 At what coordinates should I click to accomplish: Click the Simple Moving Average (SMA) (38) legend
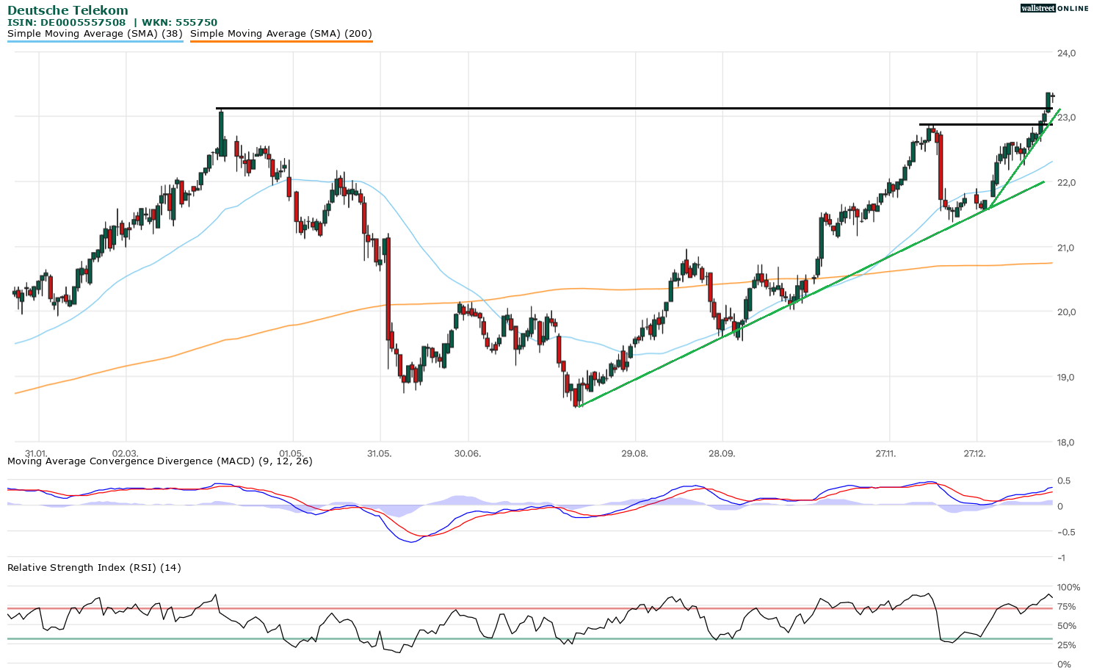tap(95, 34)
